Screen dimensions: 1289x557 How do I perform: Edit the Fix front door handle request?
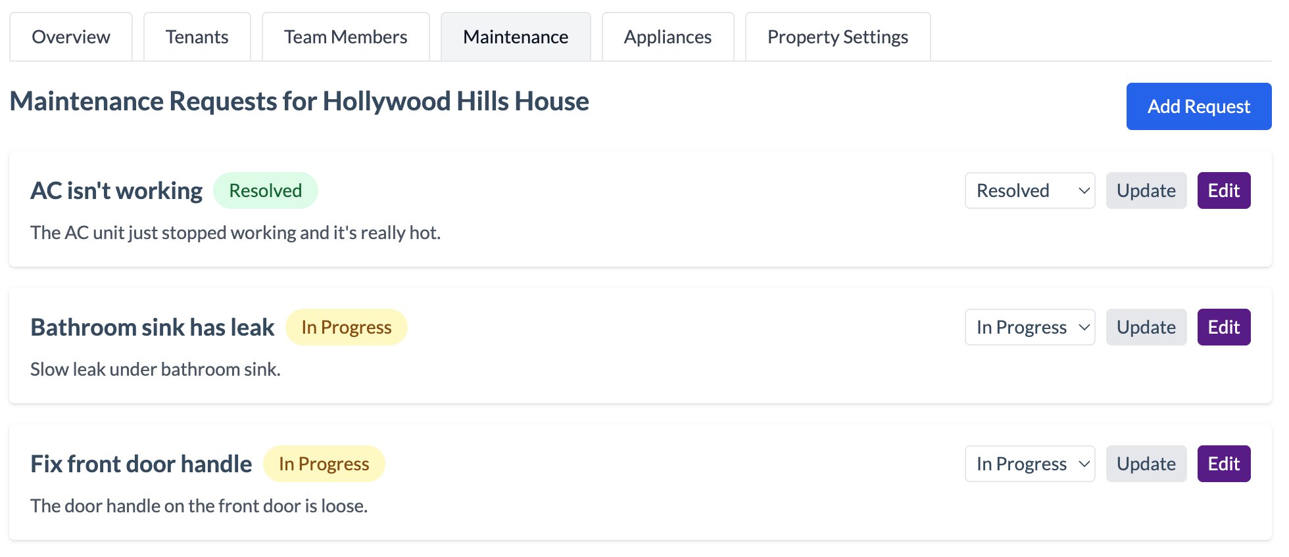tap(1223, 463)
